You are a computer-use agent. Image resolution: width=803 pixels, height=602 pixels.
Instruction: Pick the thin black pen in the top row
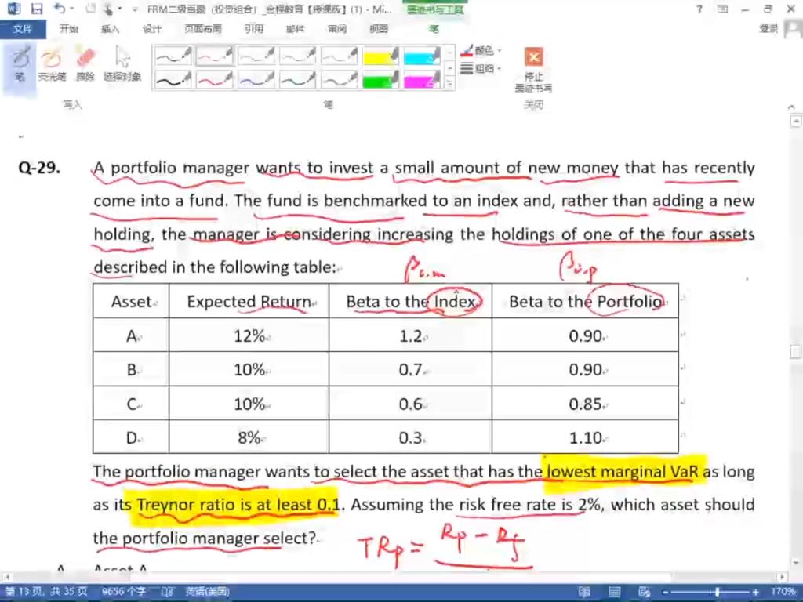pyautogui.click(x=173, y=56)
